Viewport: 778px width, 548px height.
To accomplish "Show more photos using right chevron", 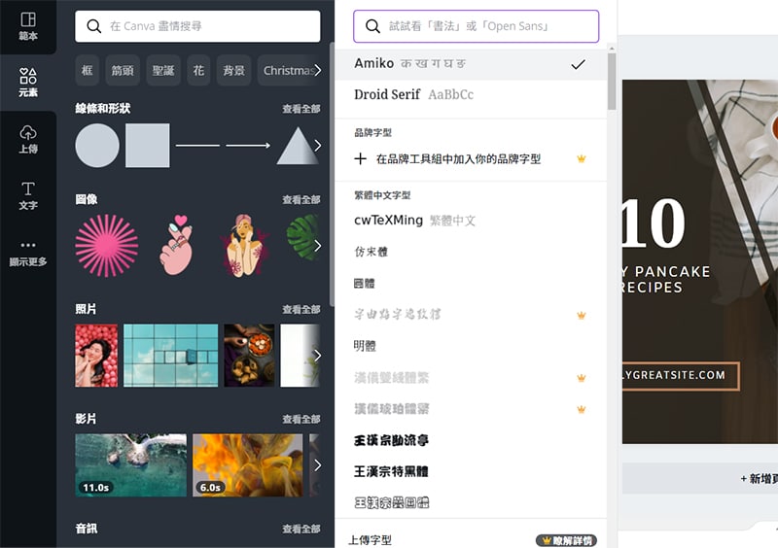I will (x=317, y=356).
